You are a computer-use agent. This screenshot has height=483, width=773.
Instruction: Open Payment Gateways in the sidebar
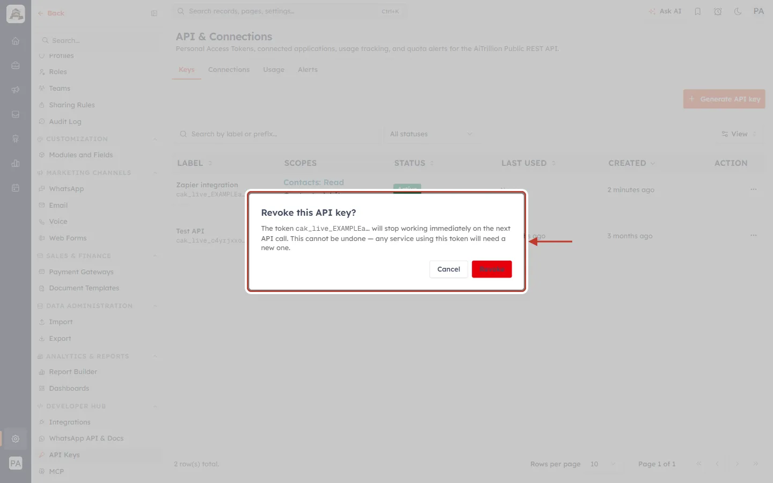coord(81,272)
